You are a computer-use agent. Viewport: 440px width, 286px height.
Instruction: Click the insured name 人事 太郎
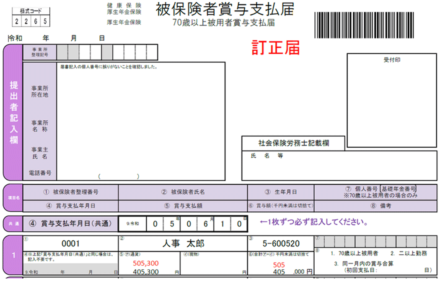(x=183, y=244)
